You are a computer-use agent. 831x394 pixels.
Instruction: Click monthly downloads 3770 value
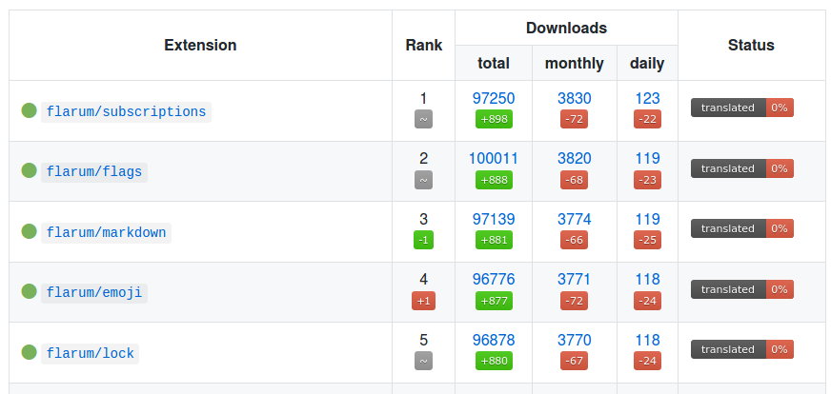click(575, 340)
